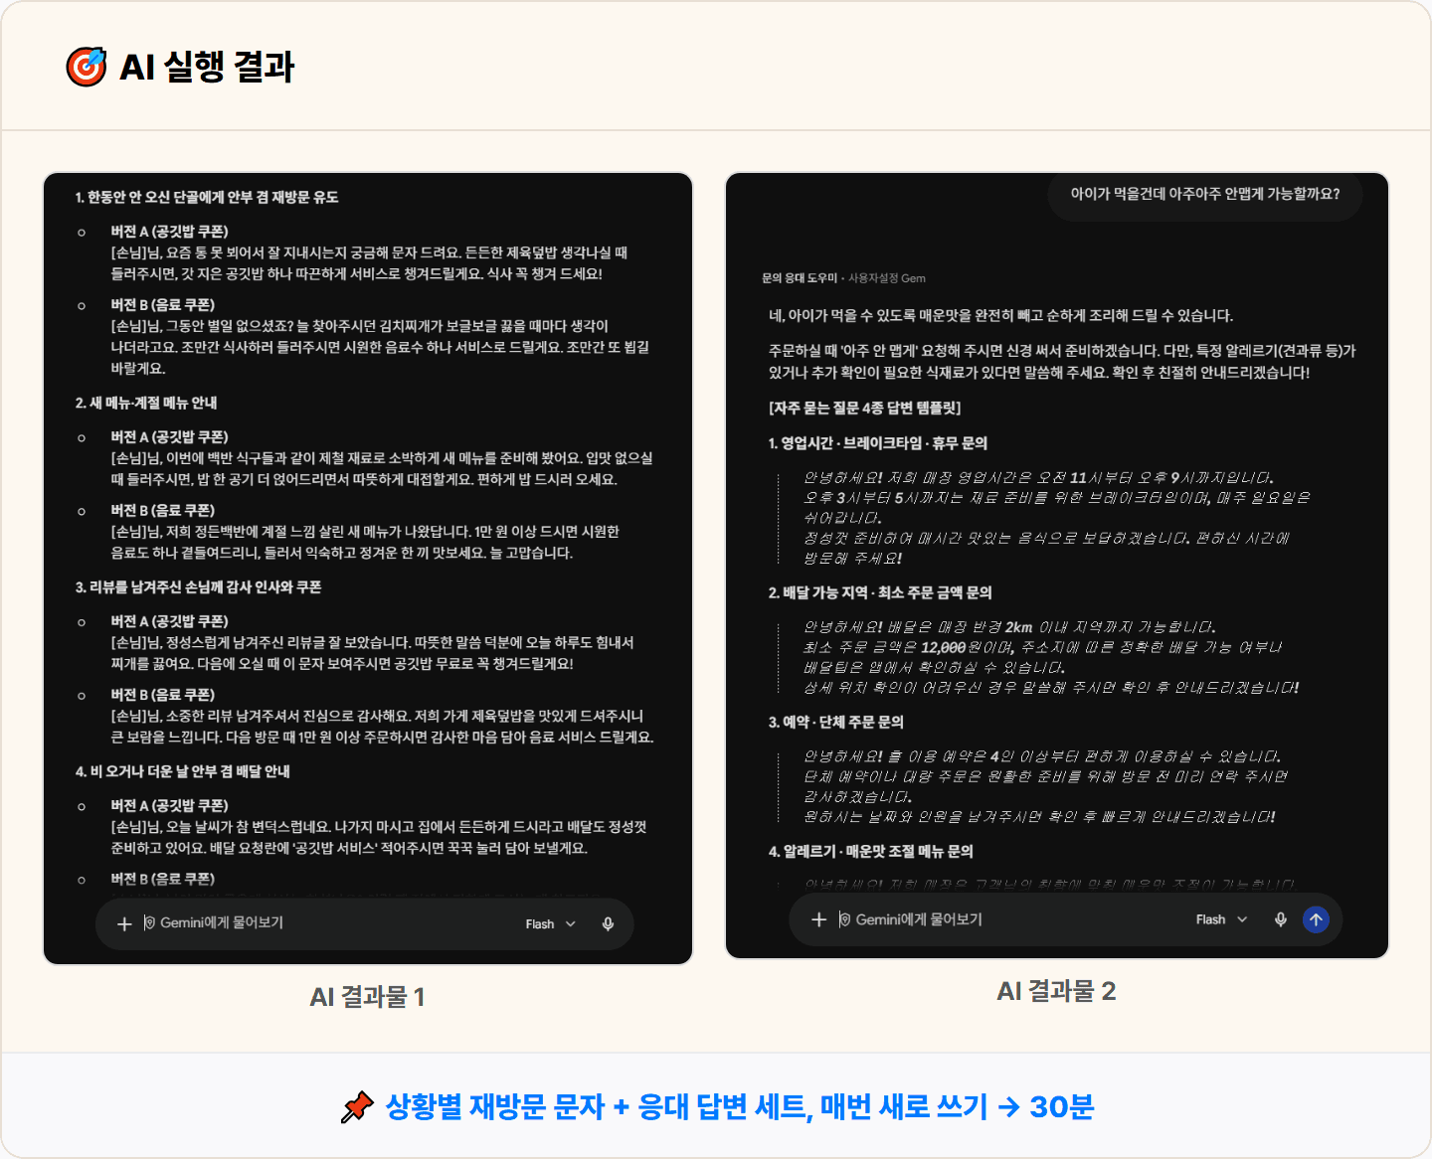Click heading '1. 한동안 안 오신 단골에게 안부 겸 재방문 유도'
The image size is (1432, 1159).
pos(207,198)
